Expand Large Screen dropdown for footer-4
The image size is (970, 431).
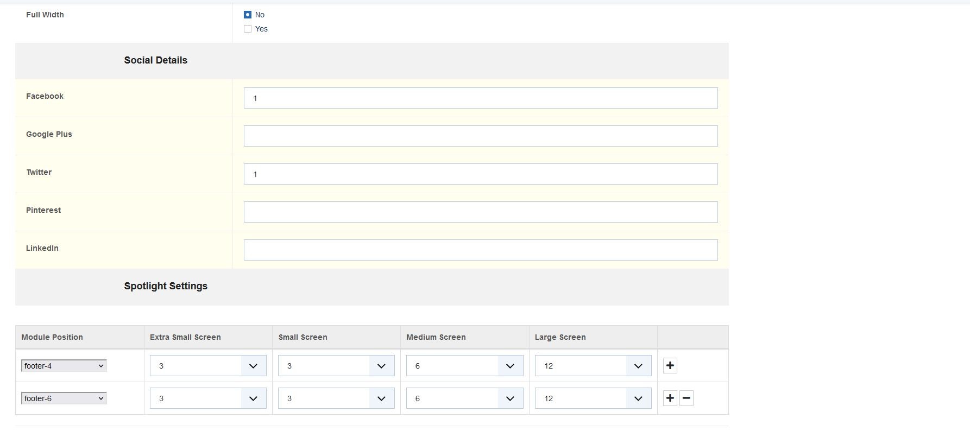point(593,366)
